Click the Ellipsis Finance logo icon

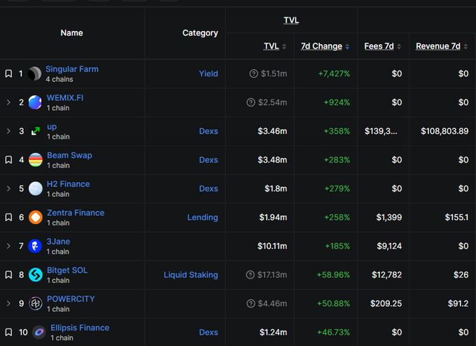coord(39,332)
